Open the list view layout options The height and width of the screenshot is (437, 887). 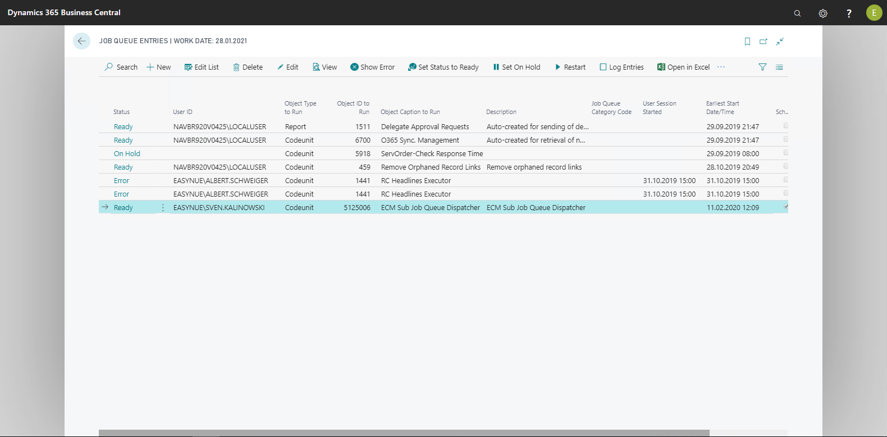point(779,67)
